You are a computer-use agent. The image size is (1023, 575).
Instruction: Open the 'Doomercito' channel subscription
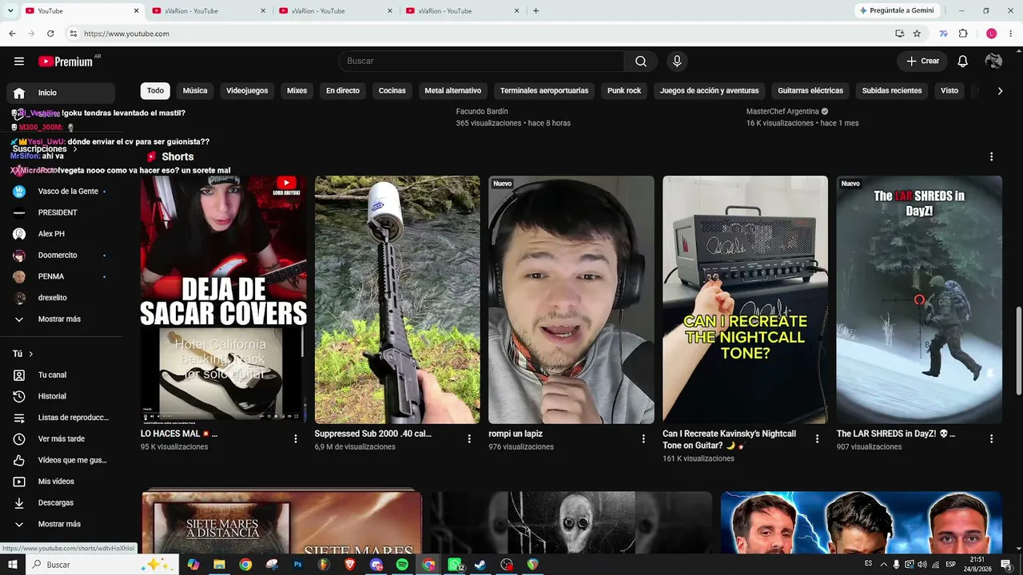[x=61, y=256]
